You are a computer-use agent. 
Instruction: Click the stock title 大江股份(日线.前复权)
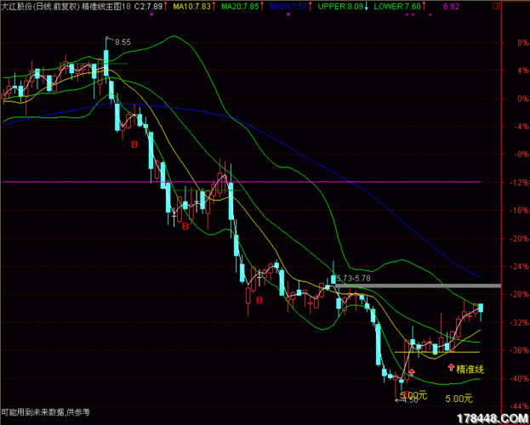pyautogui.click(x=40, y=6)
